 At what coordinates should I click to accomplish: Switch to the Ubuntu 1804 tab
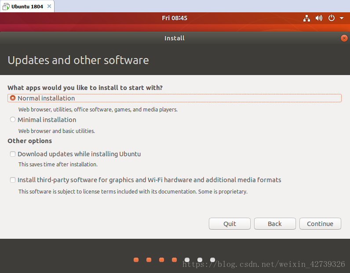(27, 7)
